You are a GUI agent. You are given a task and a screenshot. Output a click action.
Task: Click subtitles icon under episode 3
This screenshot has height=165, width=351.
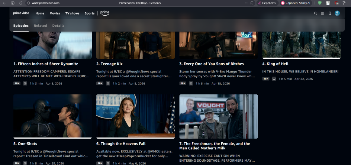pos(191,84)
